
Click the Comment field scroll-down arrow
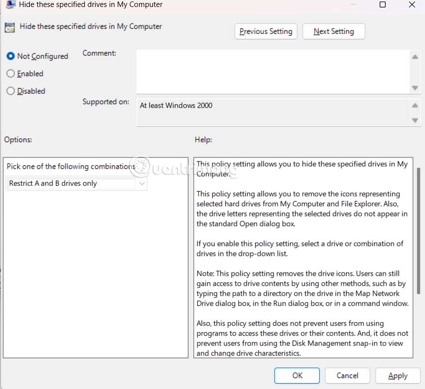[x=415, y=88]
